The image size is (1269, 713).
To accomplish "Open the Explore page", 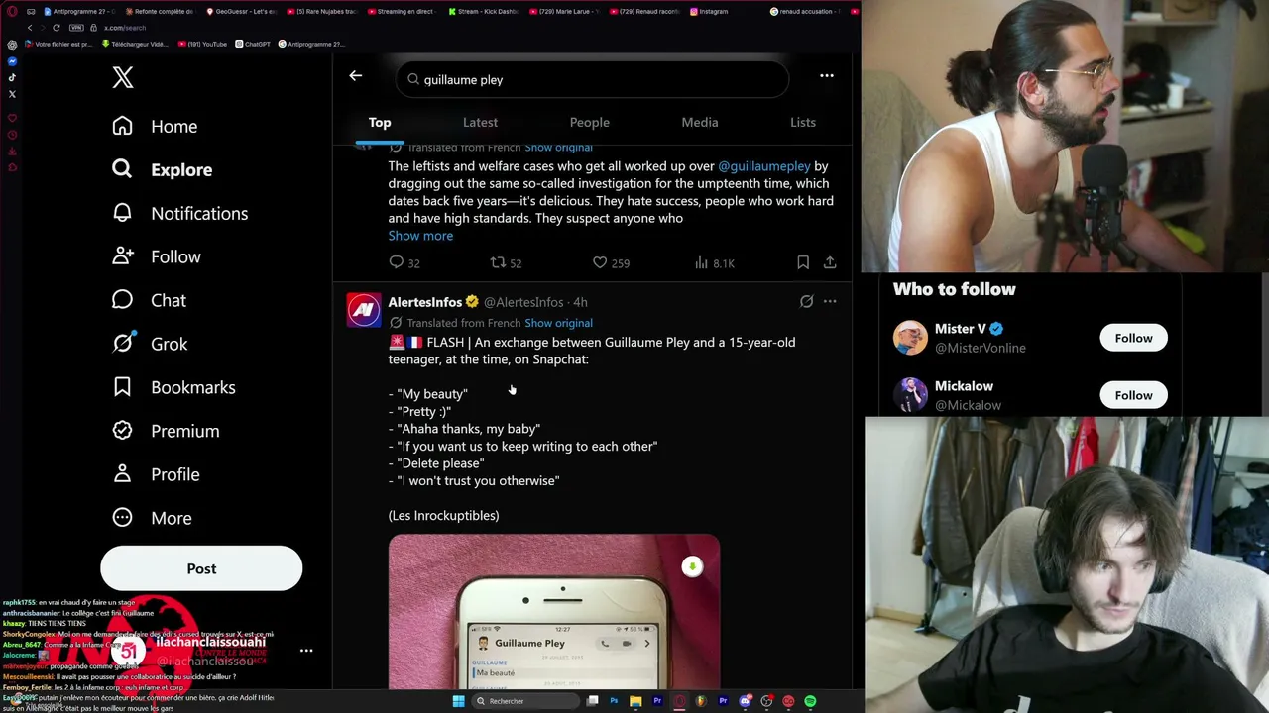I will point(162,169).
